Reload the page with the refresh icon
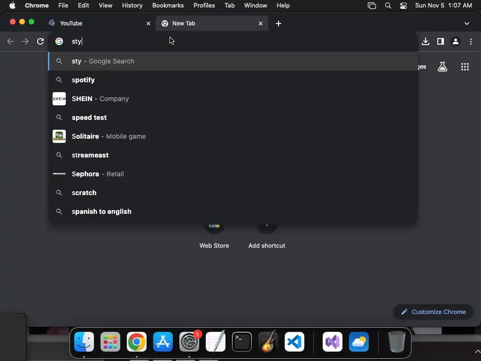 40,41
